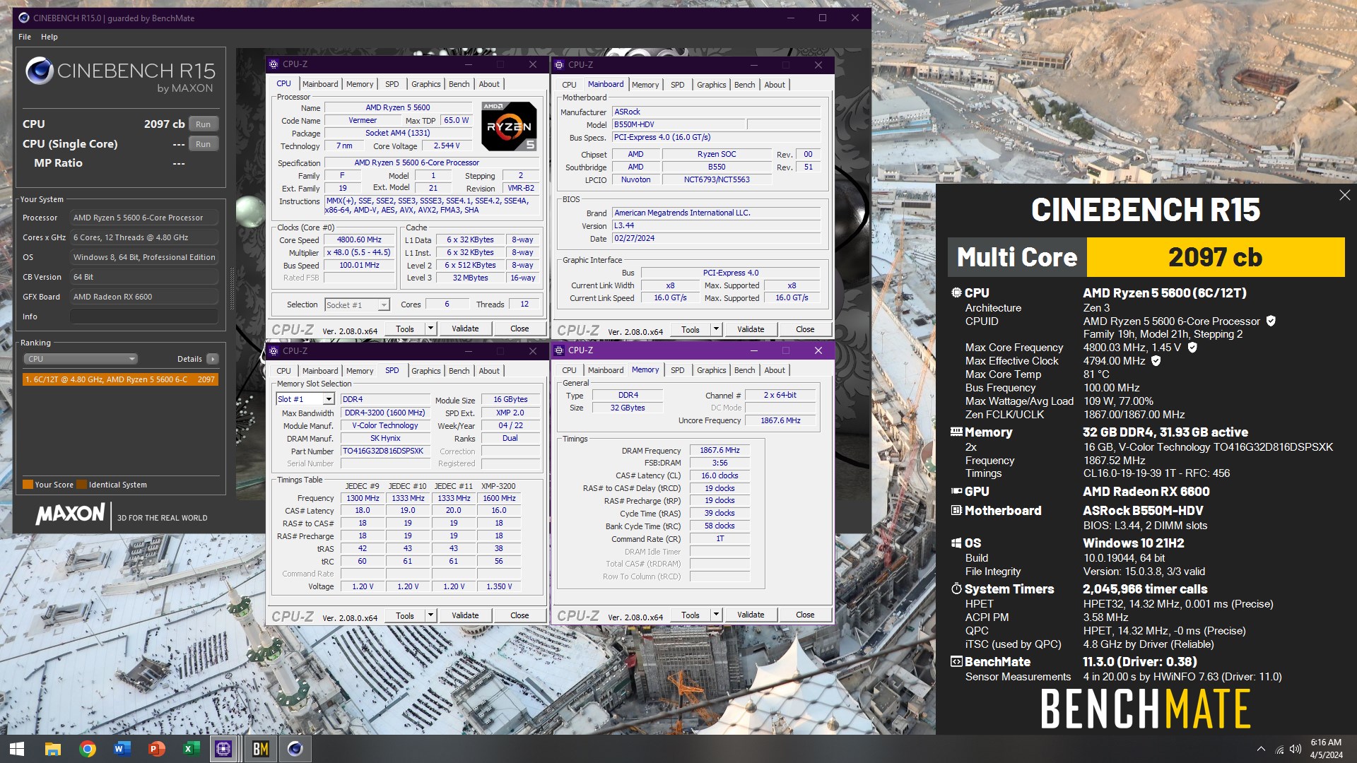Open SPD tab in Memory CPU-Z window
This screenshot has width=1357, height=763.
click(x=678, y=370)
